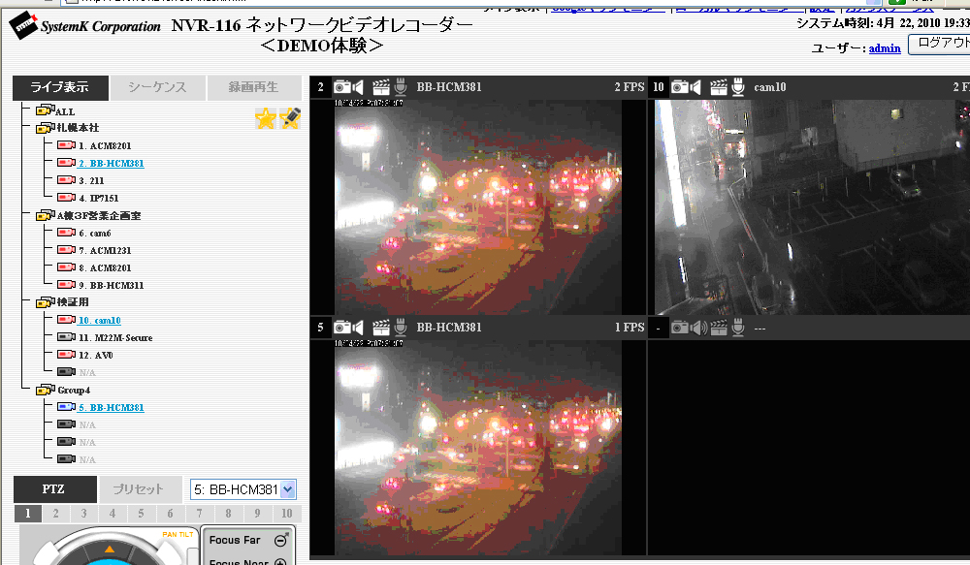This screenshot has height=565, width=970.
Task: Click N/A entry under 検証用 group
Action: (x=87, y=373)
